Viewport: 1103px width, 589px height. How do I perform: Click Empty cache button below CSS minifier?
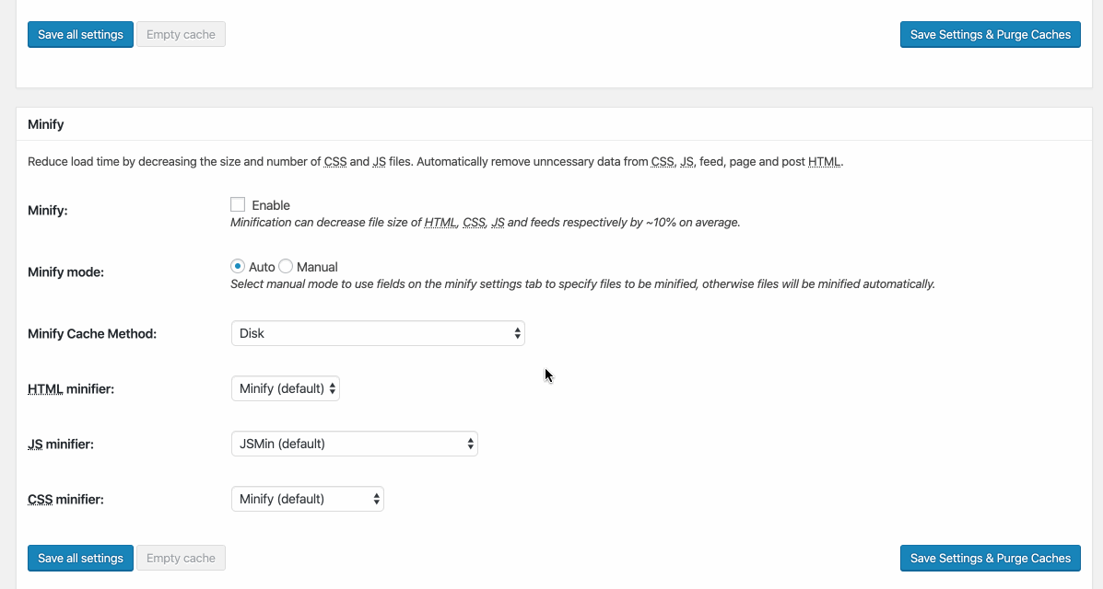click(181, 558)
